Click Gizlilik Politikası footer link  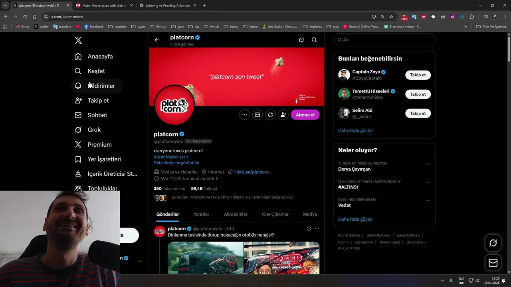378,235
